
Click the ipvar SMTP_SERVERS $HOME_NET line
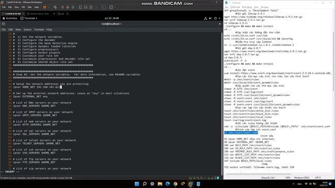pyautogui.click(x=35, y=115)
